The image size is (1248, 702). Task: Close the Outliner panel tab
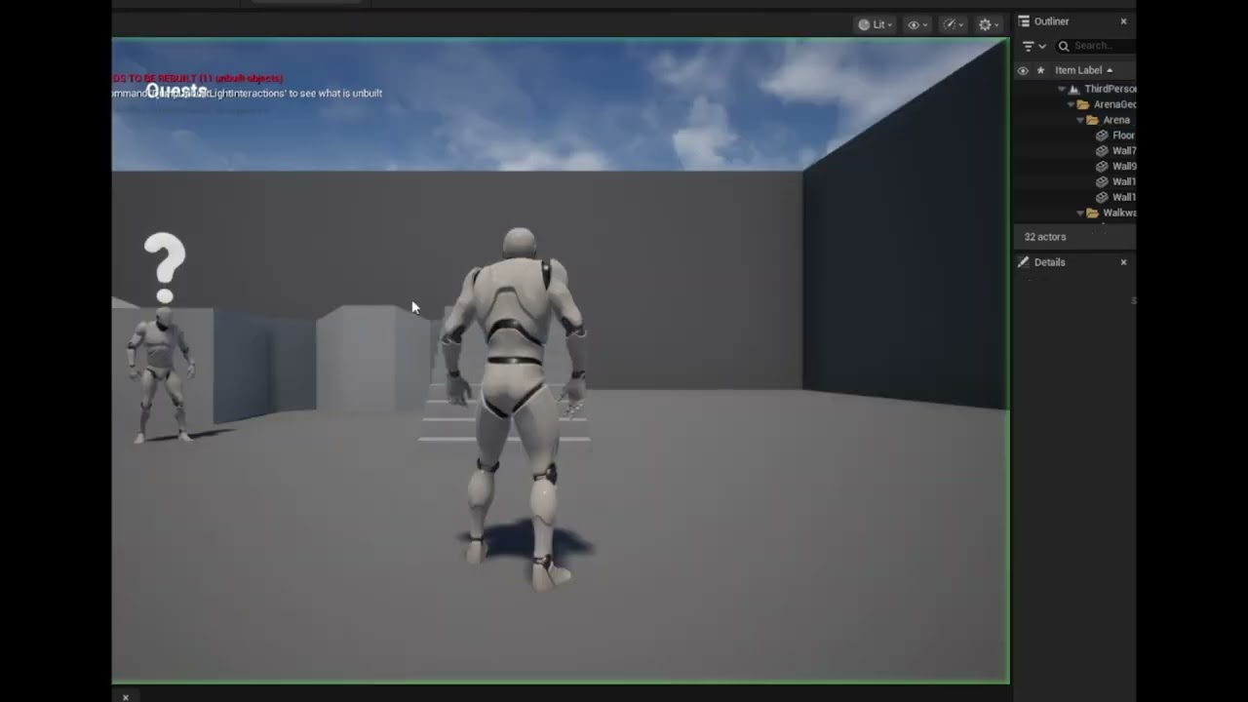click(x=1123, y=21)
